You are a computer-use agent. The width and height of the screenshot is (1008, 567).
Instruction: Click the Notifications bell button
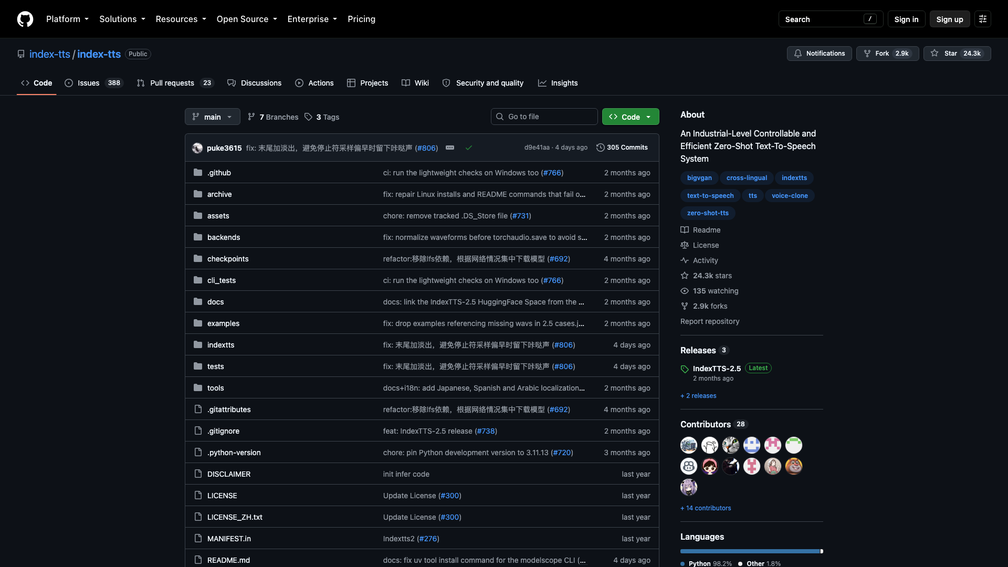pyautogui.click(x=819, y=54)
